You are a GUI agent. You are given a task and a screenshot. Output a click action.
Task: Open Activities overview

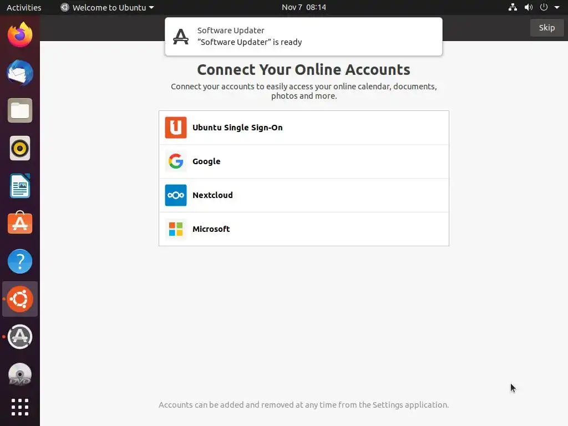pos(24,7)
